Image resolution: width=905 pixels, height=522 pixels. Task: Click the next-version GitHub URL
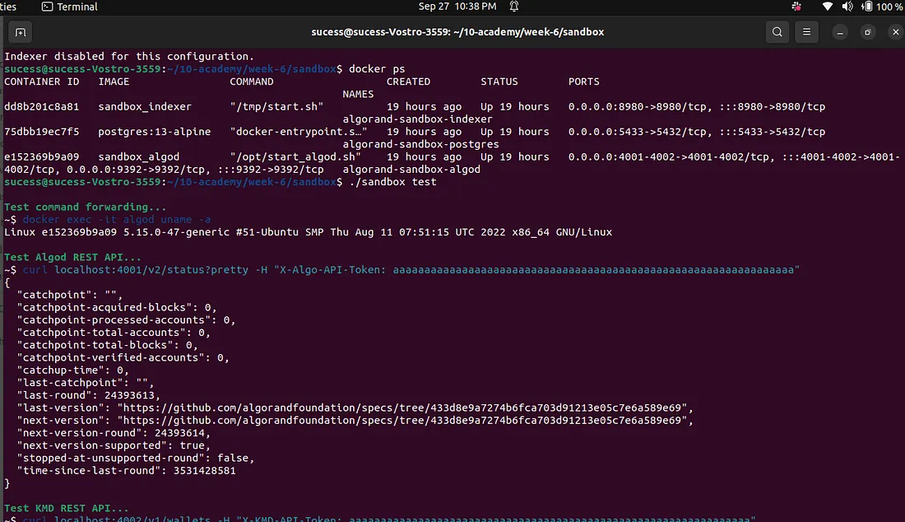point(404,420)
